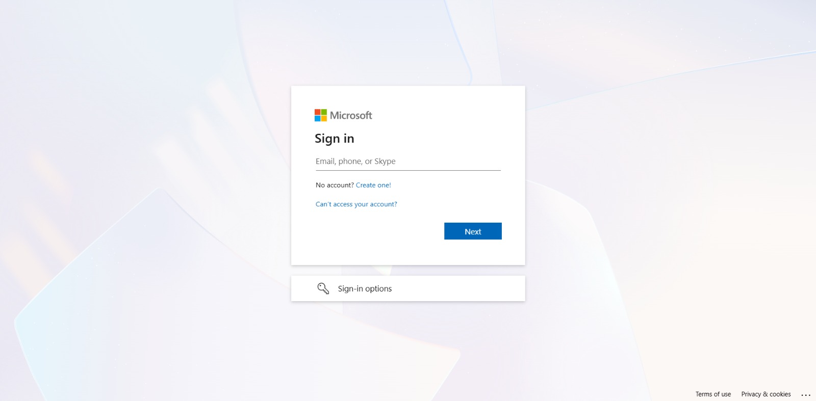The width and height of the screenshot is (816, 401).
Task: Click the blue Next button
Action: tap(473, 231)
